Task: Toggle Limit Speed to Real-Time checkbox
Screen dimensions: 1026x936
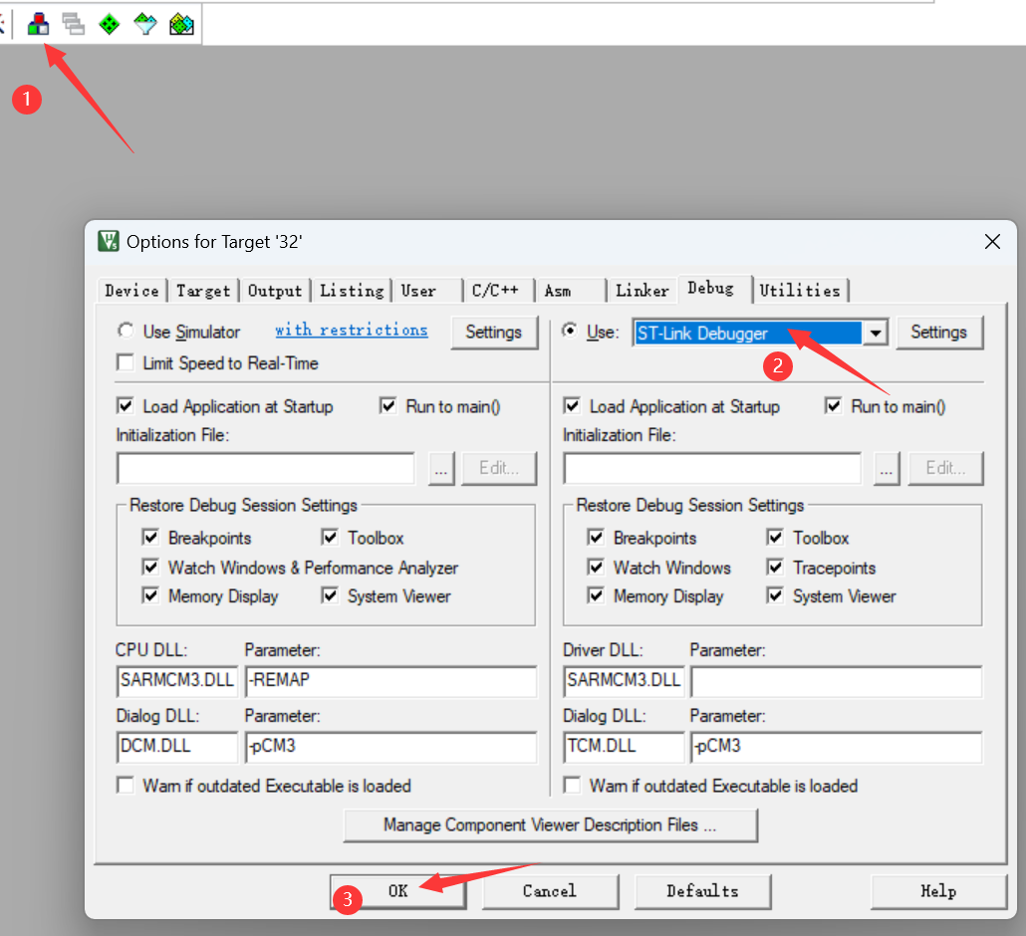Action: [x=125, y=362]
